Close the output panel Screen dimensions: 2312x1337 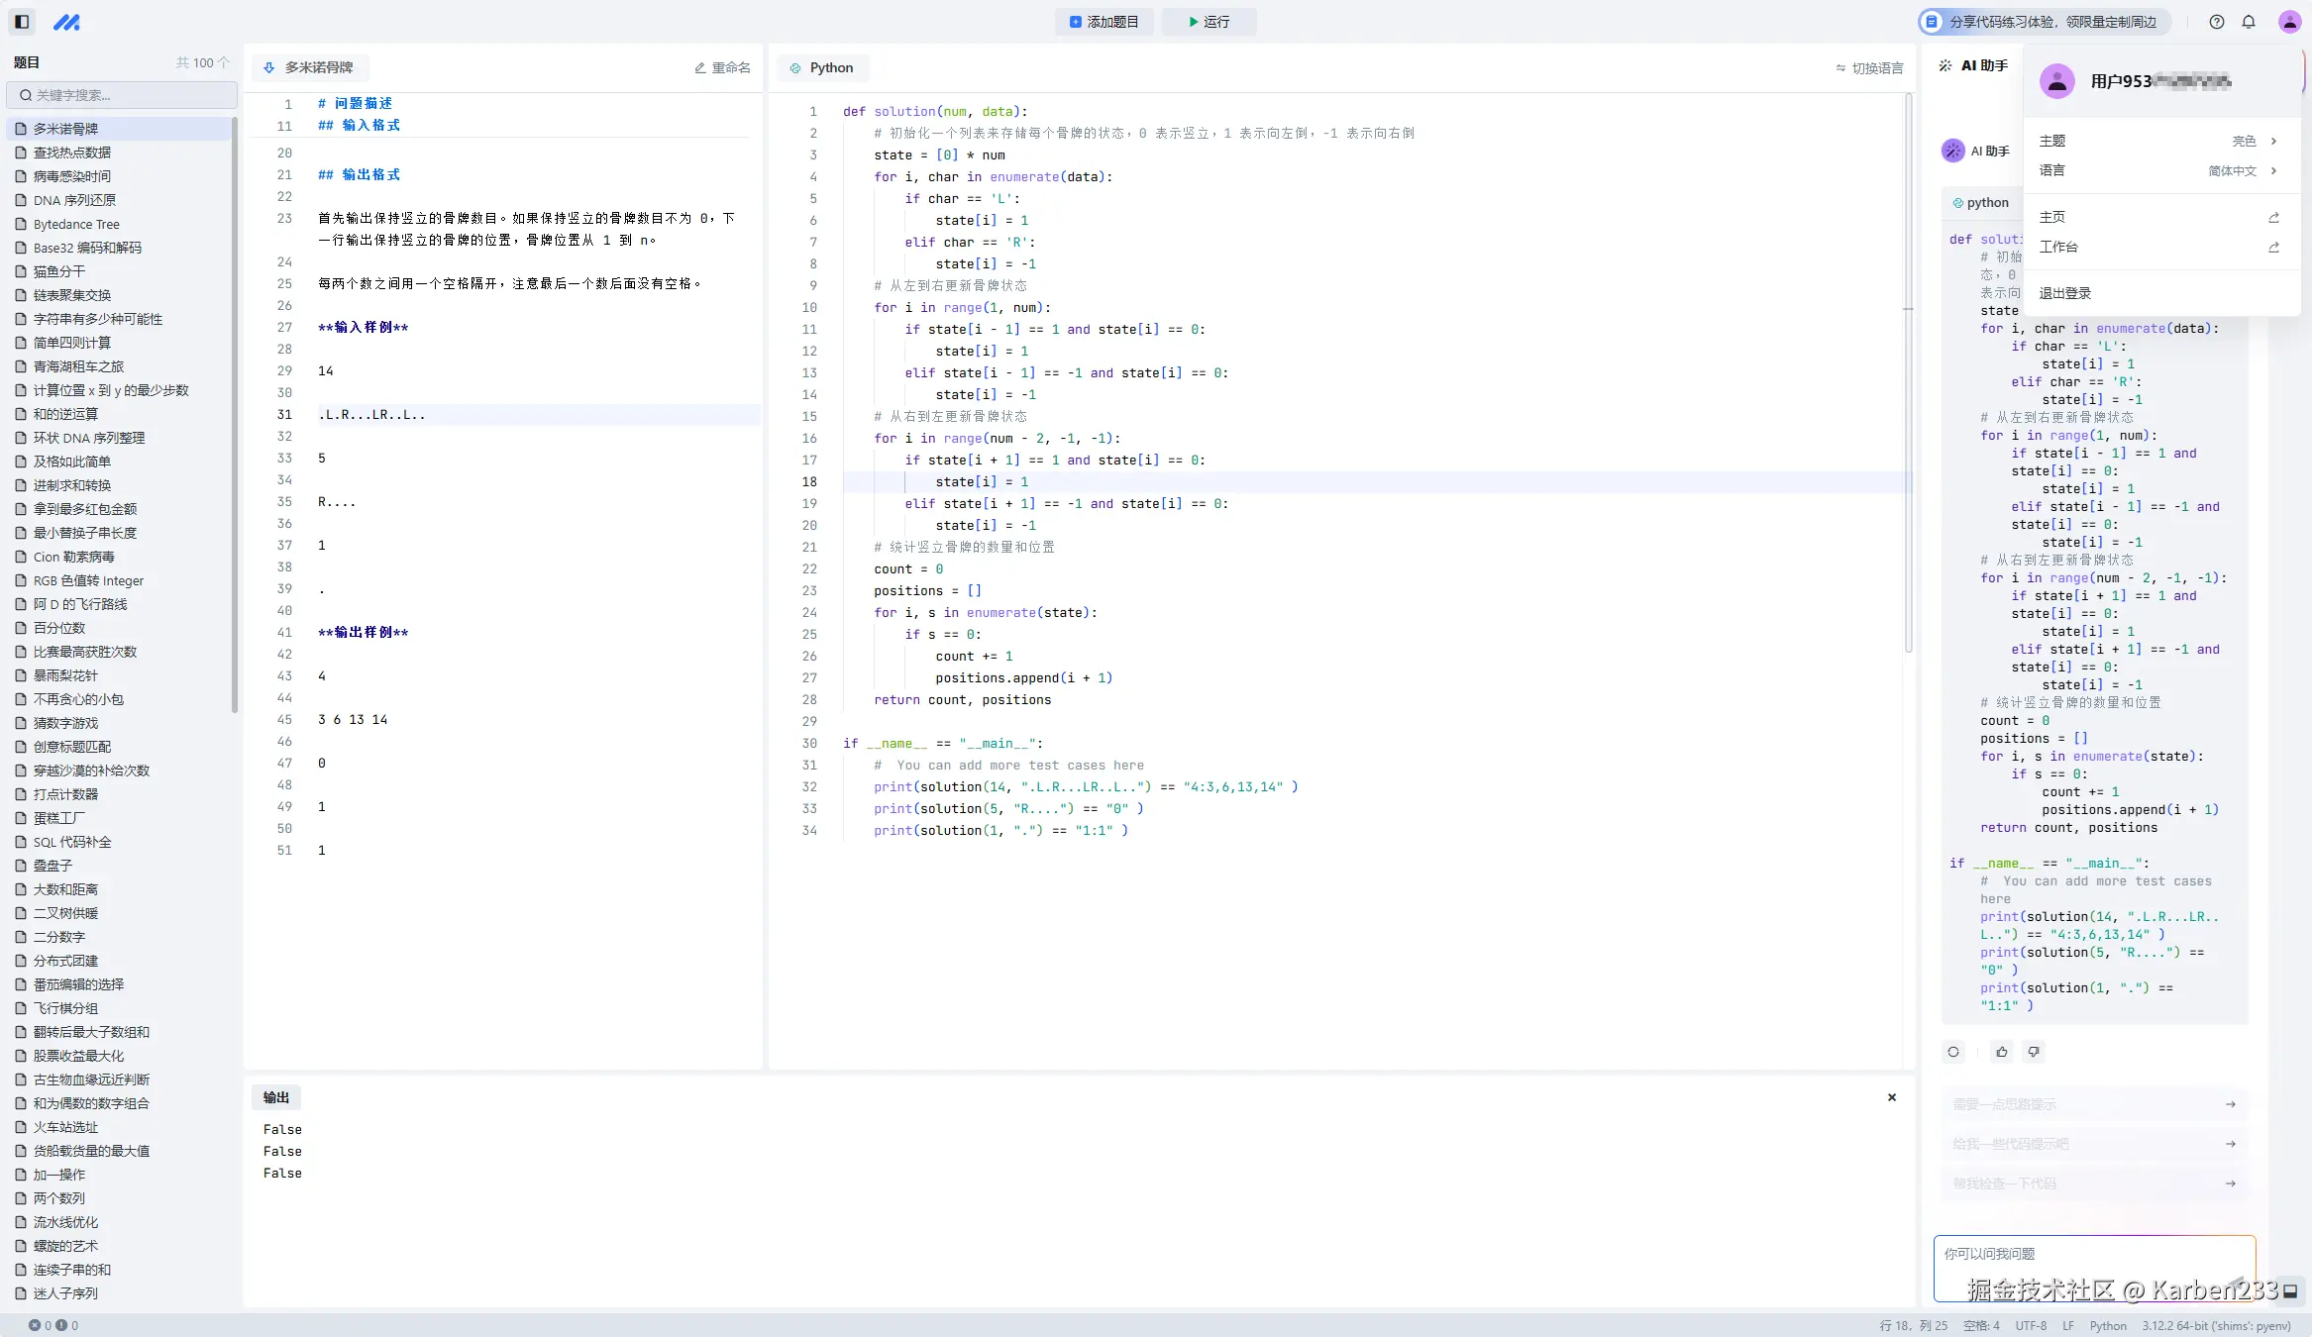pos(1892,1097)
